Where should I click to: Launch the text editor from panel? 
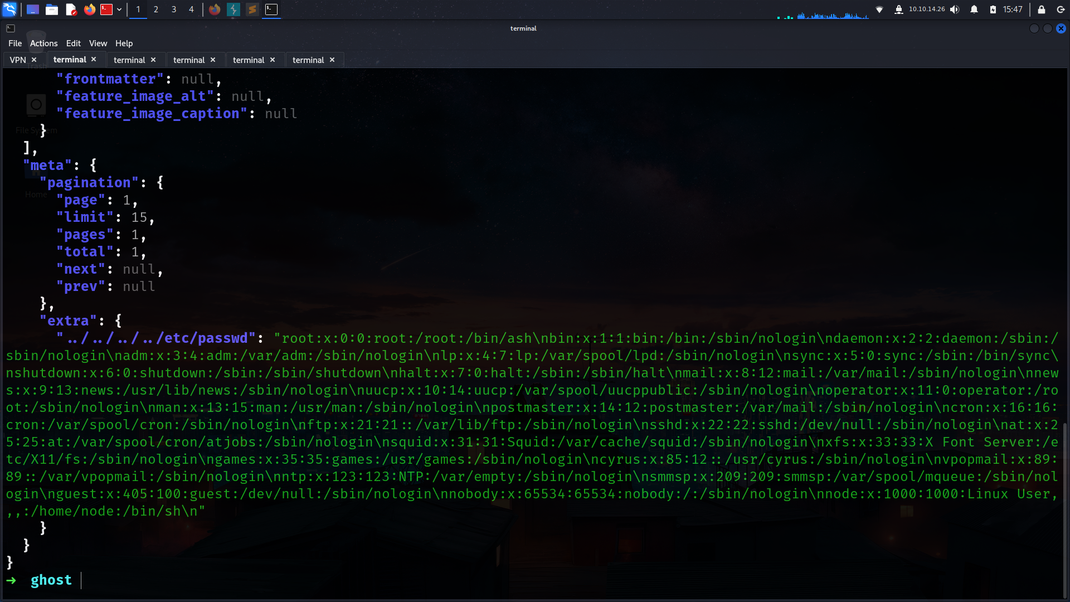71,9
